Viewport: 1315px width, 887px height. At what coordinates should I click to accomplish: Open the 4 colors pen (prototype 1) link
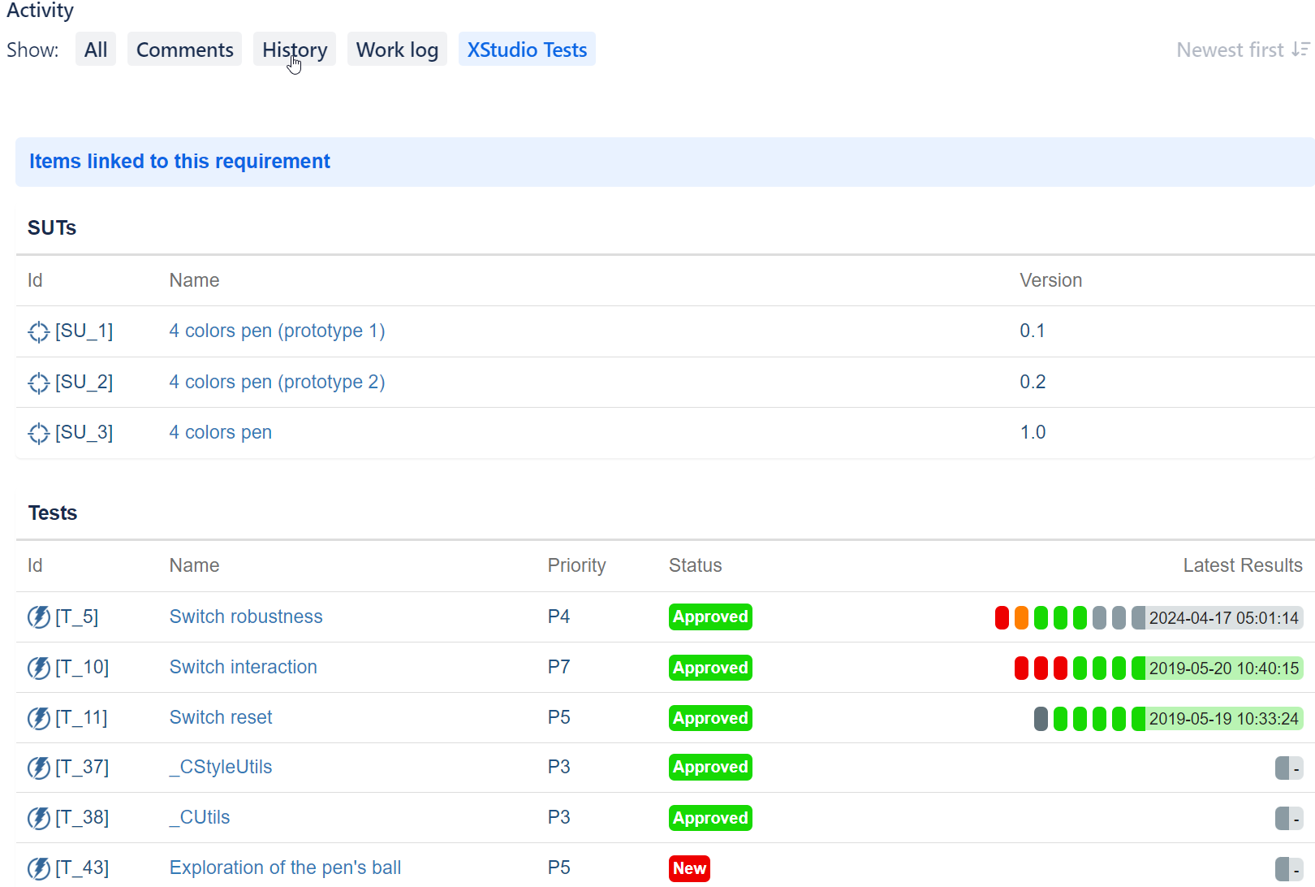pos(277,331)
